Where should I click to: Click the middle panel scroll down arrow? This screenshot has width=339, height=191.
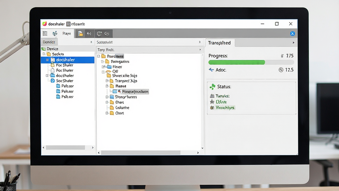(202, 148)
